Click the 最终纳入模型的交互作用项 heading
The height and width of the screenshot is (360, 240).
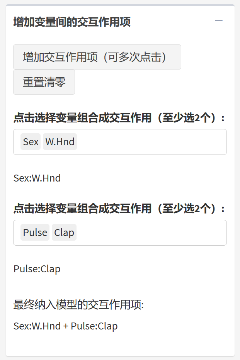[x=78, y=305]
